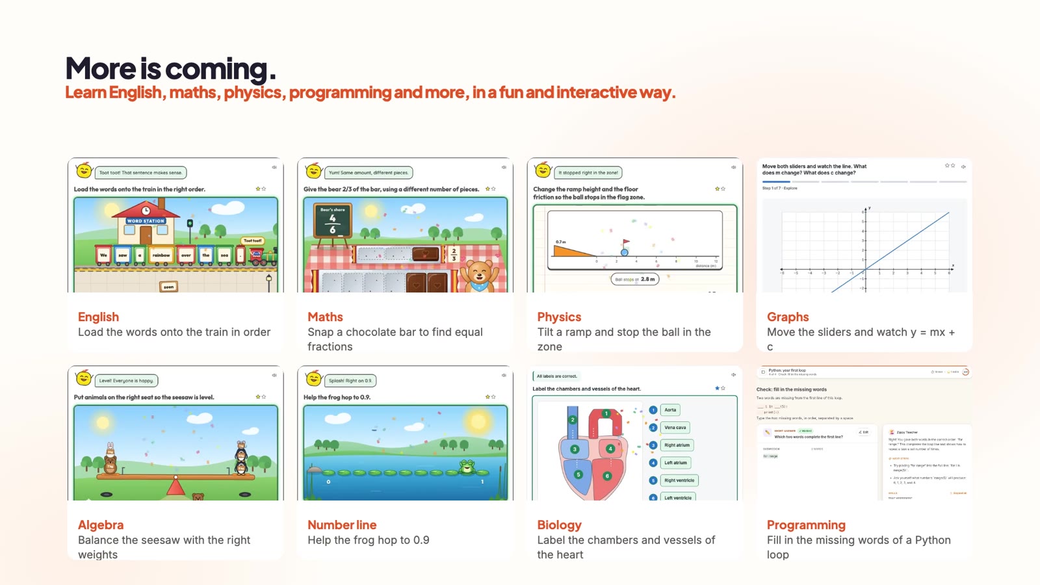Click the 'More is coming.' heading
1040x585 pixels.
170,68
